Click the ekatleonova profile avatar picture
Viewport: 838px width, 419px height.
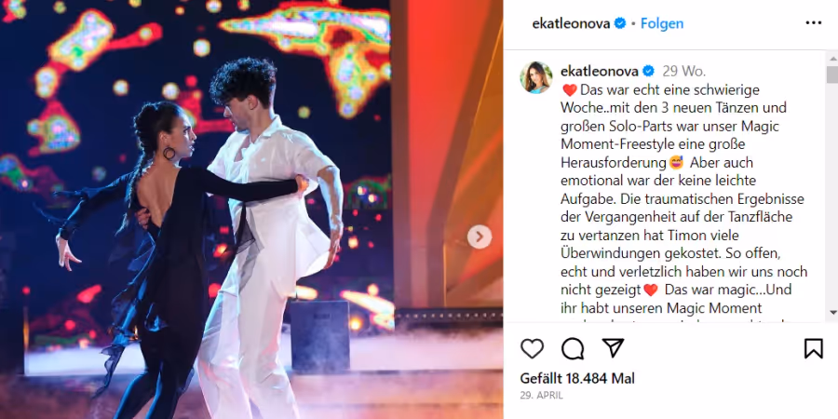(536, 77)
